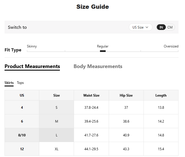Select US size 12 cell

click(x=22, y=149)
